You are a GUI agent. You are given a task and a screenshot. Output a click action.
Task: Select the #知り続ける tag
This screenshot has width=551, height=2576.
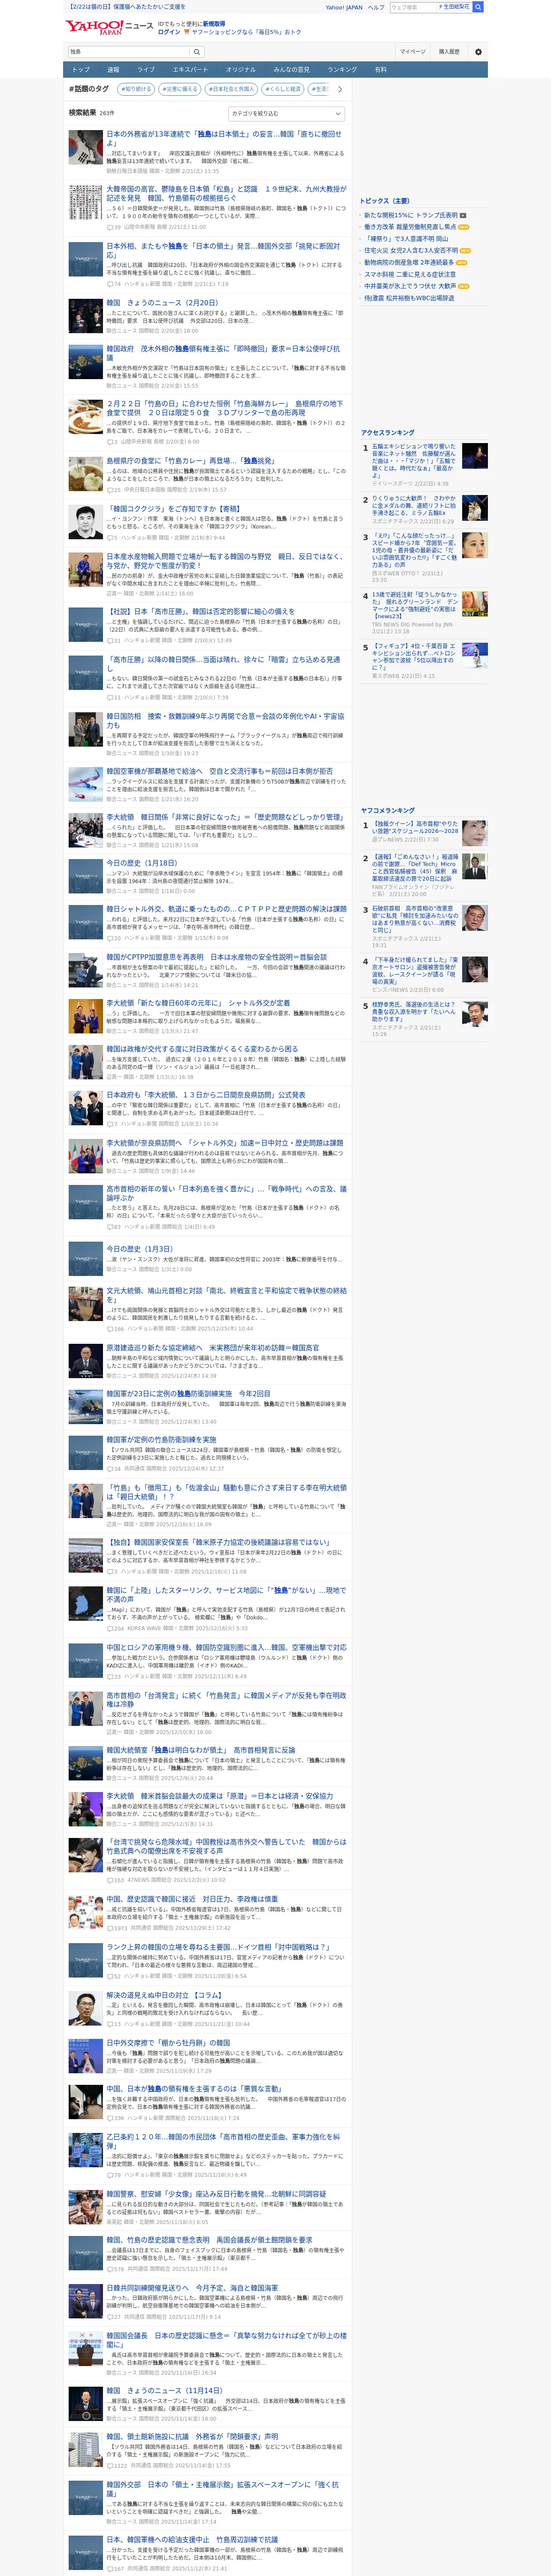tap(136, 89)
